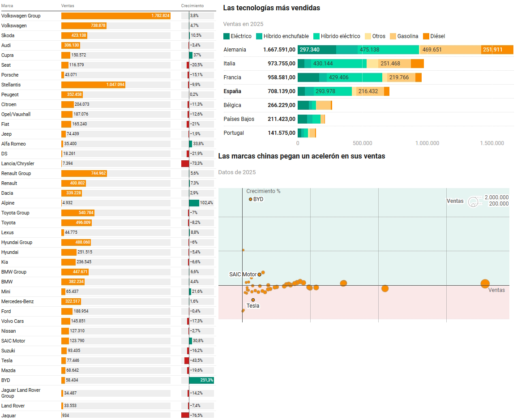Click Alemania diésel segment 251.911
Viewport: 517px width, 420px height.
tap(497, 50)
